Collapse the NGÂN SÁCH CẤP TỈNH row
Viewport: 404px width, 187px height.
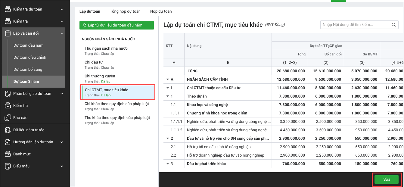(x=168, y=79)
